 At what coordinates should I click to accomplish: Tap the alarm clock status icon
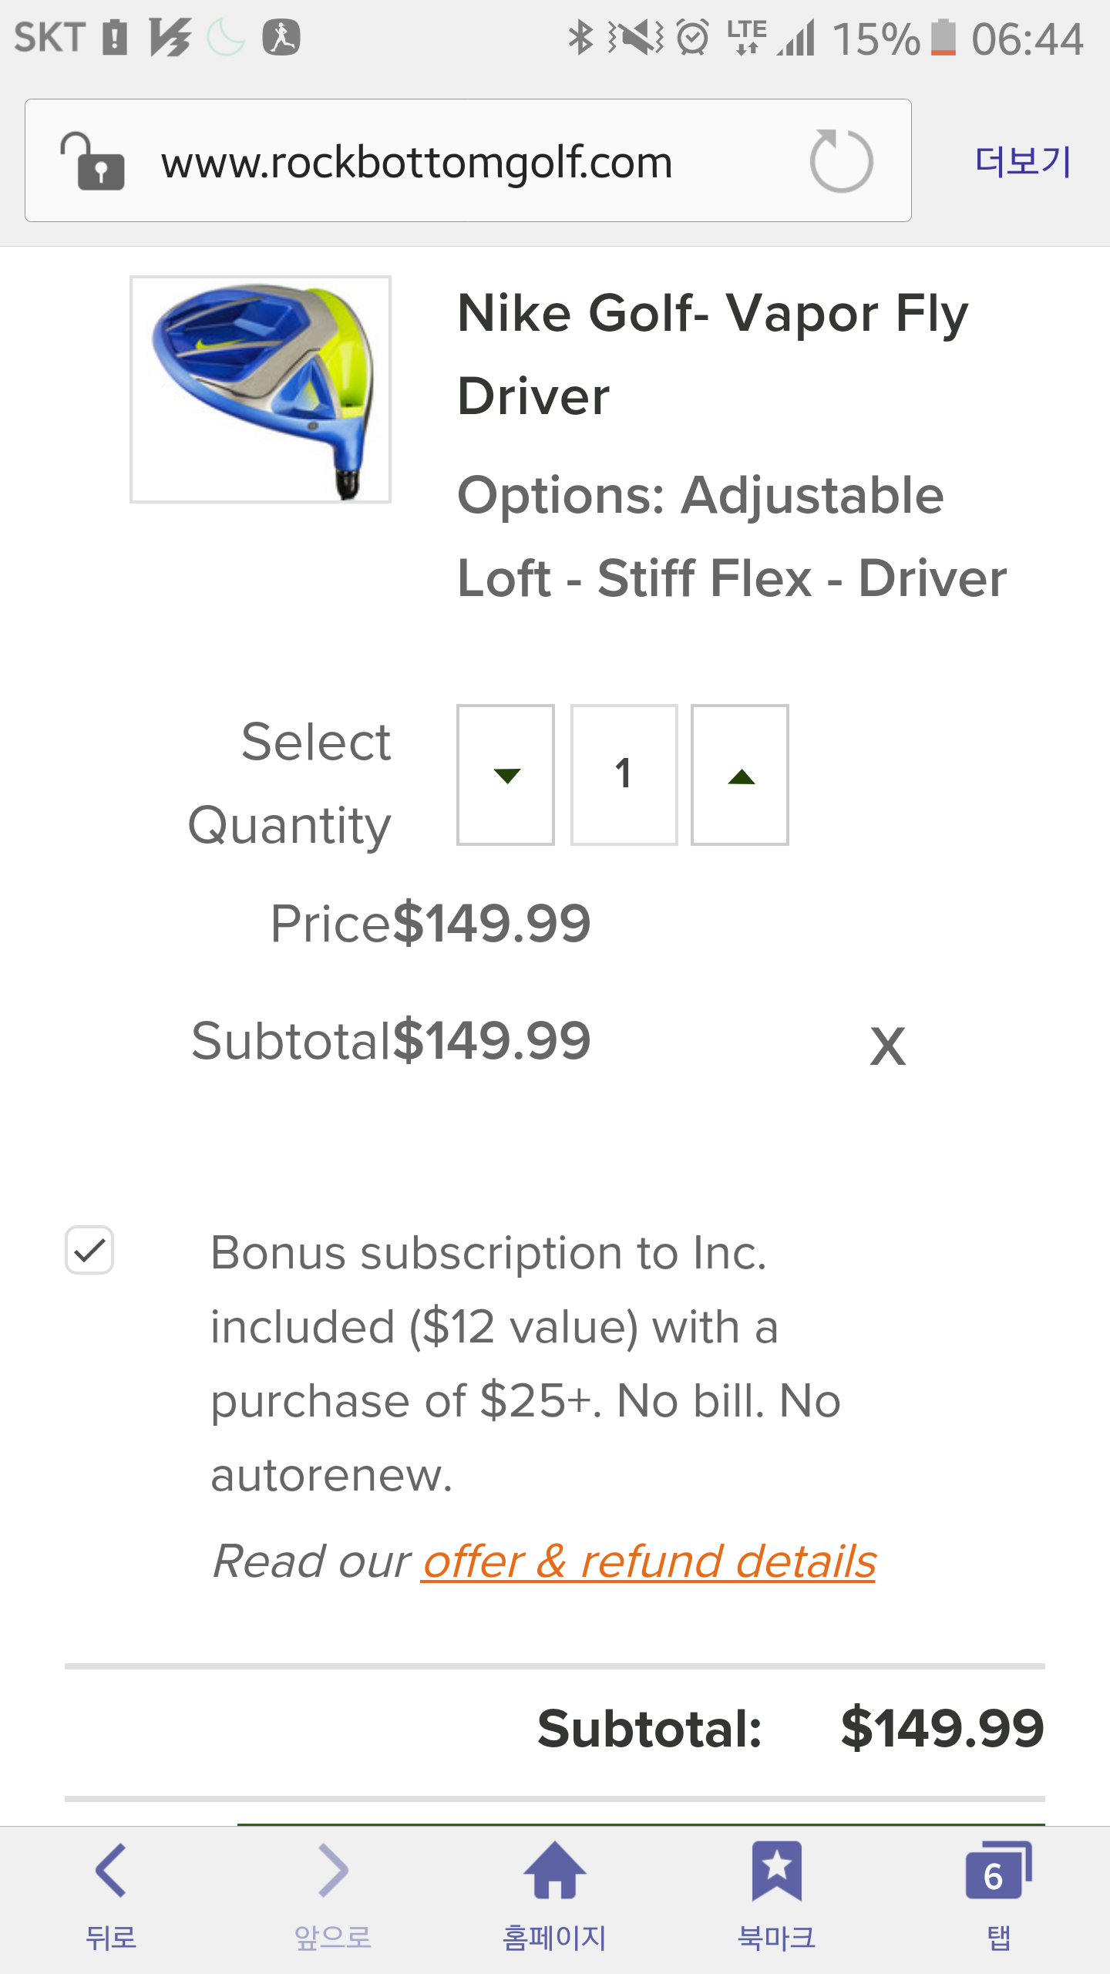coord(692,38)
